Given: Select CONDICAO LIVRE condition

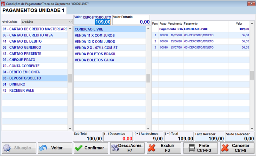Looking at the screenshot, I should pos(110,29).
